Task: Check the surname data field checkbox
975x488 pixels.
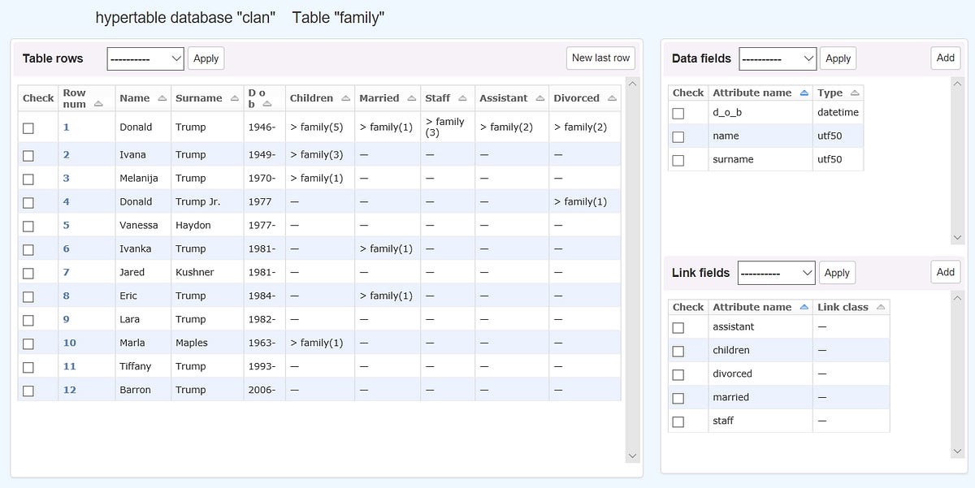Action: coord(678,161)
